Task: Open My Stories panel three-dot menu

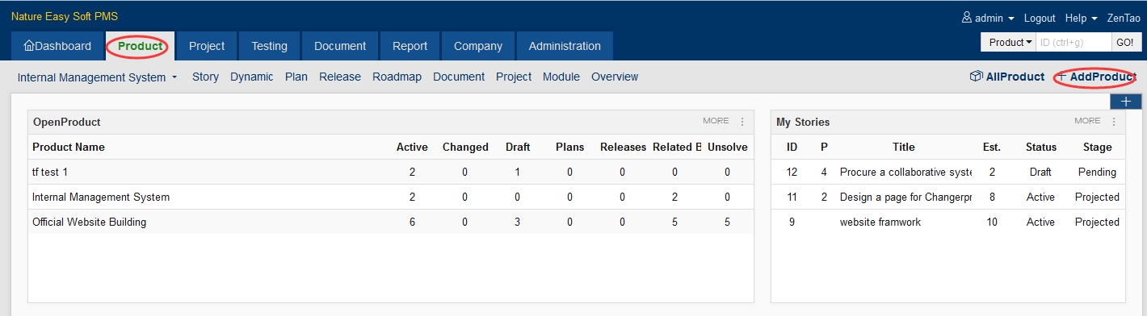Action: click(1114, 122)
